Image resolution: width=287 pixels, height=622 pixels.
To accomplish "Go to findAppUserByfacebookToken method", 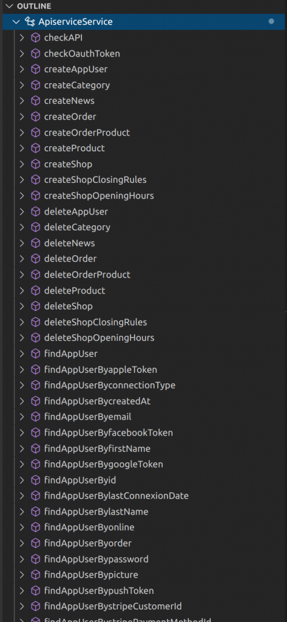I will point(109,432).
